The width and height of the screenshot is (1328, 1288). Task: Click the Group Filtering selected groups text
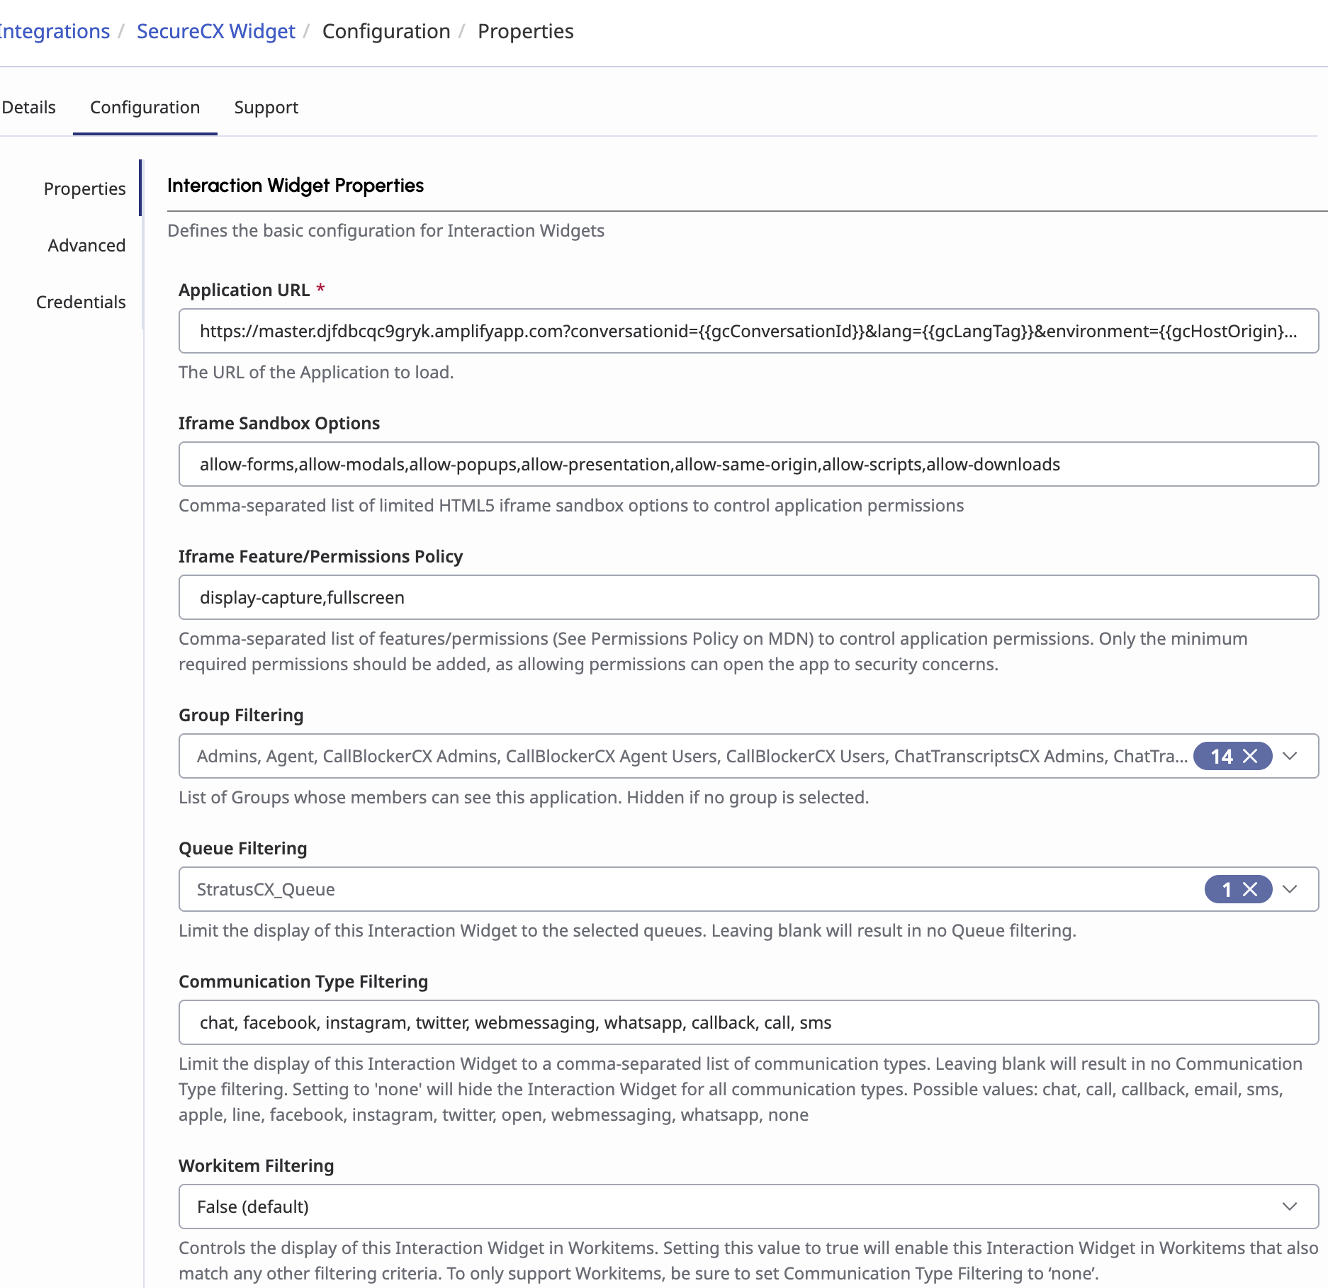pyautogui.click(x=692, y=756)
